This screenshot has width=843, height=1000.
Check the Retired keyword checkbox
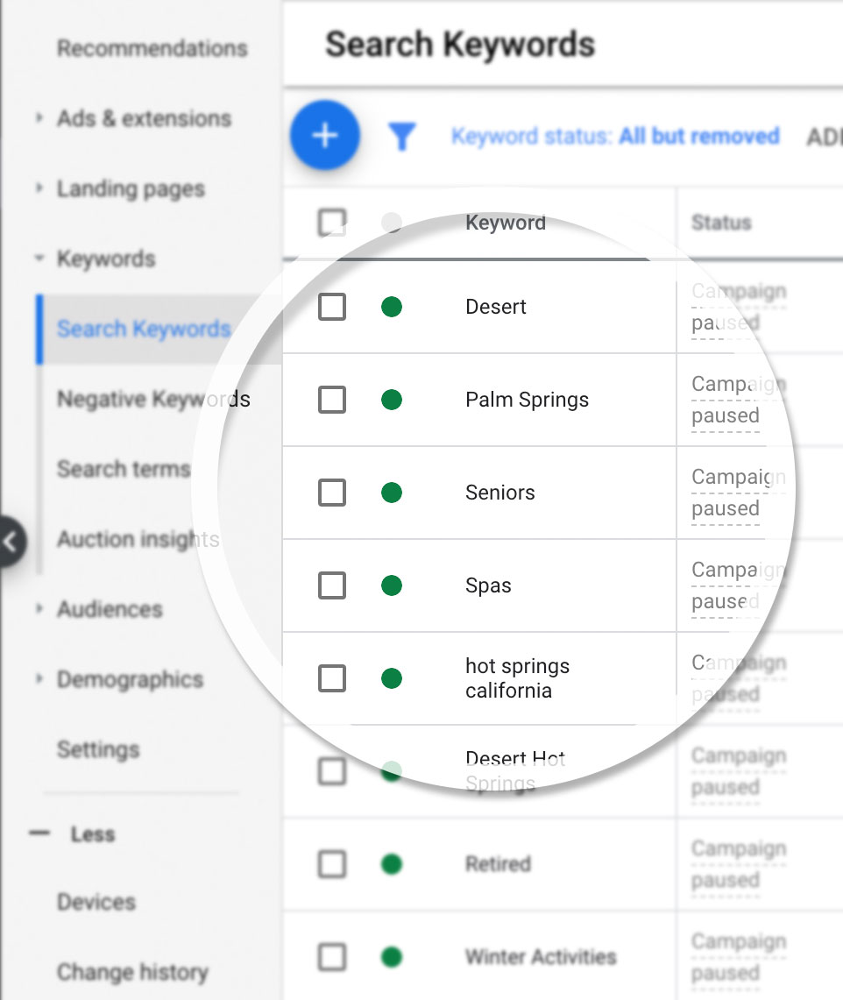(x=332, y=864)
